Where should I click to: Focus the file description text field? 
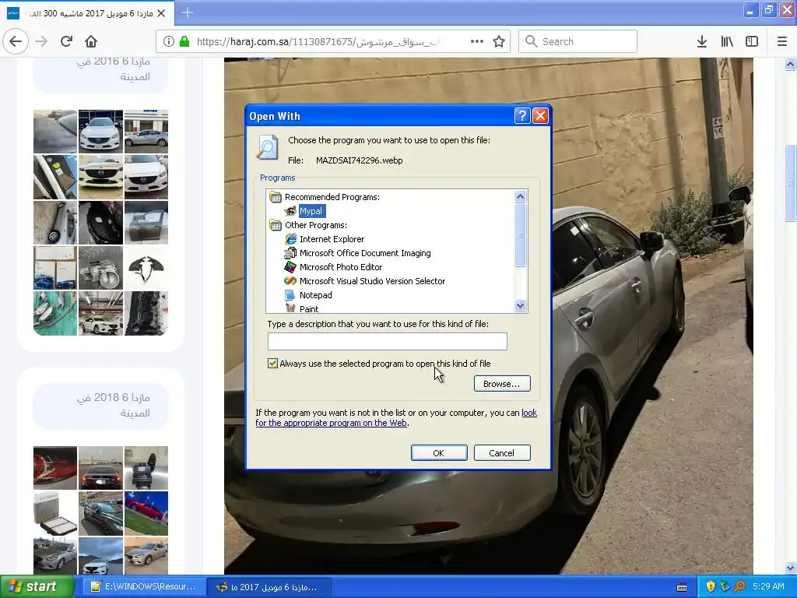(x=388, y=341)
